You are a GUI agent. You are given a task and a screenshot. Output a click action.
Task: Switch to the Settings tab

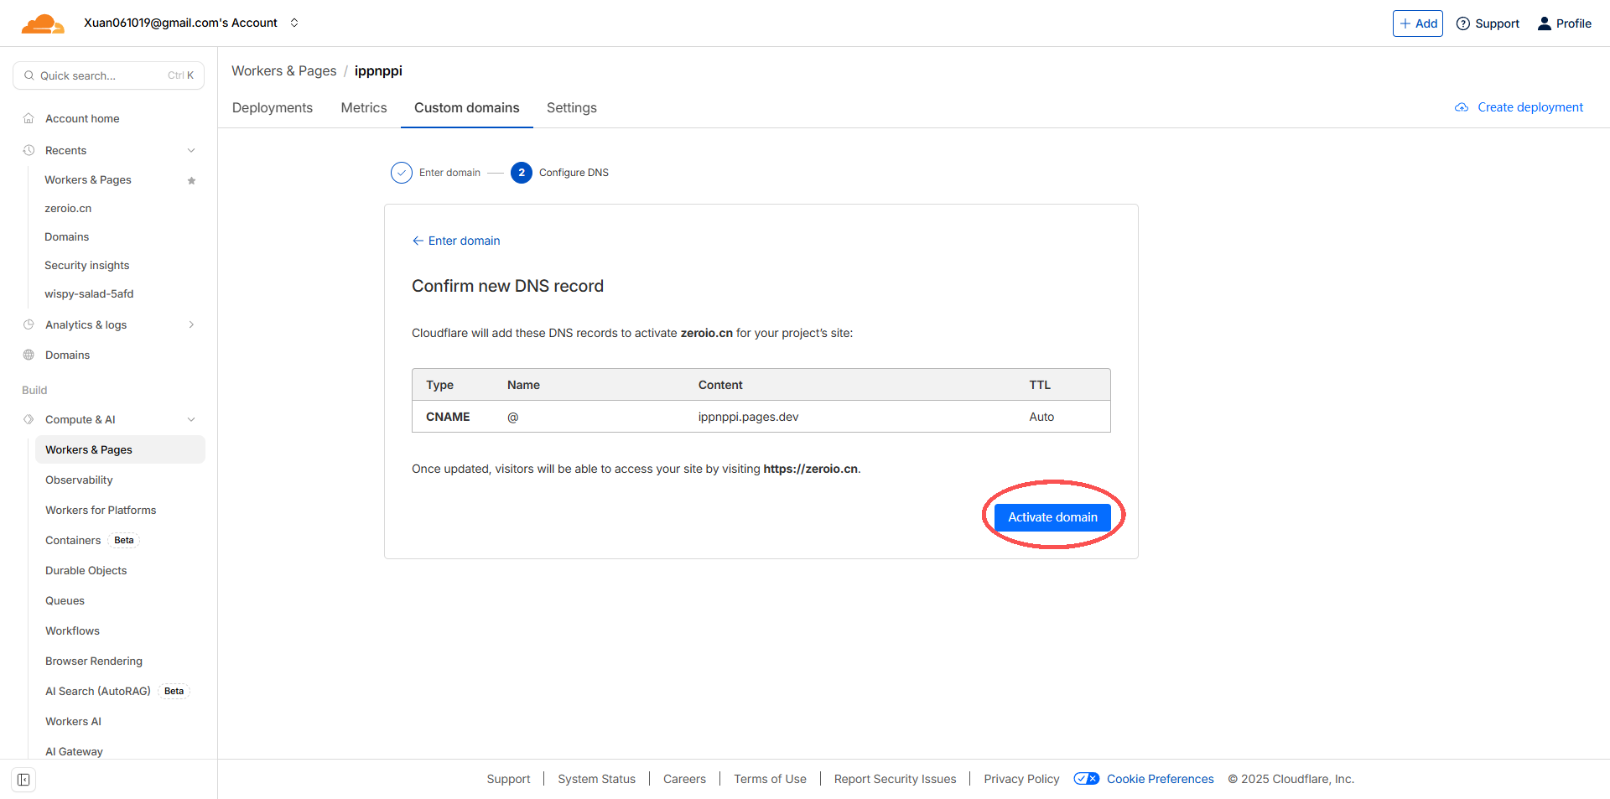(x=572, y=107)
